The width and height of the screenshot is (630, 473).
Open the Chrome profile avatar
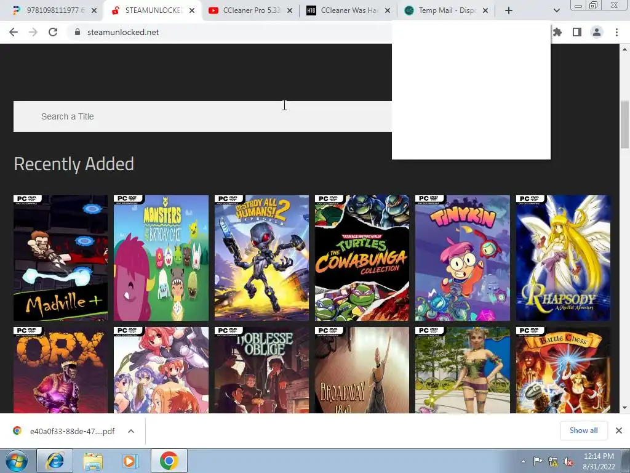[597, 32]
